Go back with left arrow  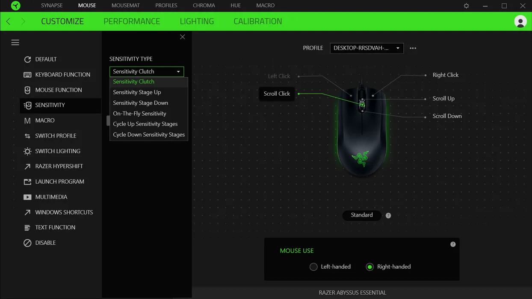coord(8,21)
